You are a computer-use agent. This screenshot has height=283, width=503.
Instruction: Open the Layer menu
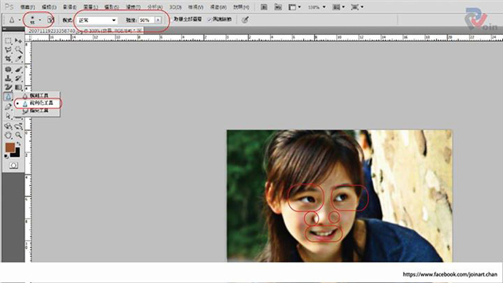pyautogui.click(x=90, y=7)
